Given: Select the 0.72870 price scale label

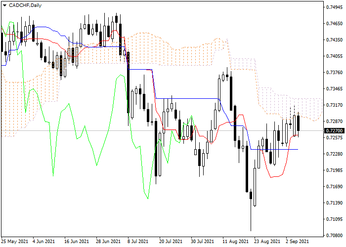Looking at the screenshot, I should point(335,122).
